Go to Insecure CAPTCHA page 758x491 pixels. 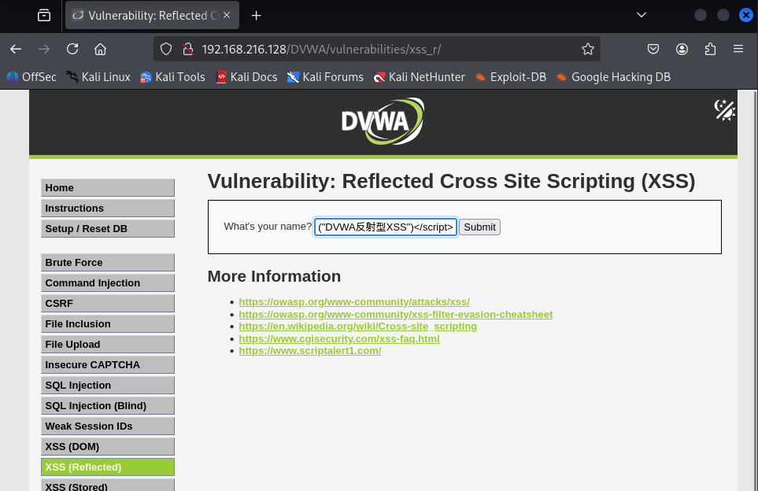click(x=108, y=365)
